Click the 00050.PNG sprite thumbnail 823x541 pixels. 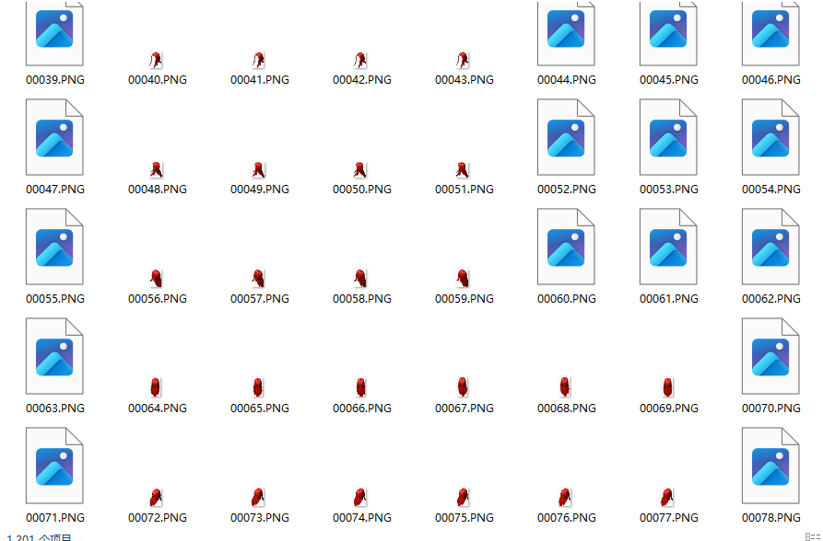pos(361,170)
